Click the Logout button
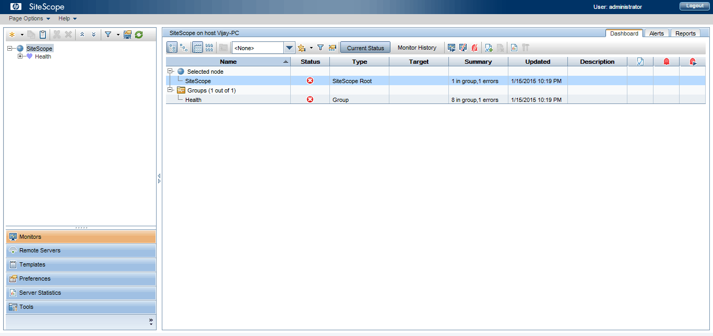 695,6
